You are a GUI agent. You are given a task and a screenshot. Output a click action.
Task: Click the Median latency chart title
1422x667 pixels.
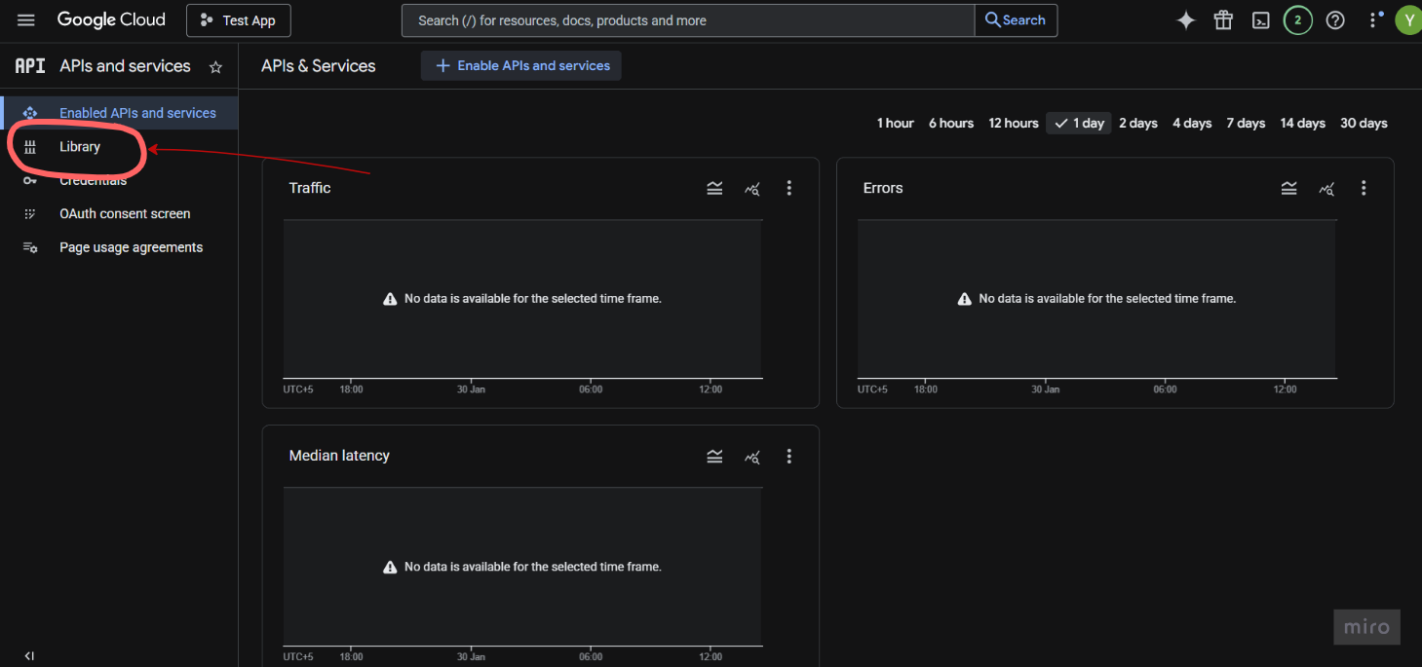pos(339,456)
